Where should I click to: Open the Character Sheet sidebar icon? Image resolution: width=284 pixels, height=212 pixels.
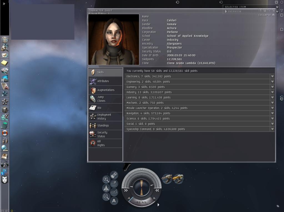coord(5,39)
